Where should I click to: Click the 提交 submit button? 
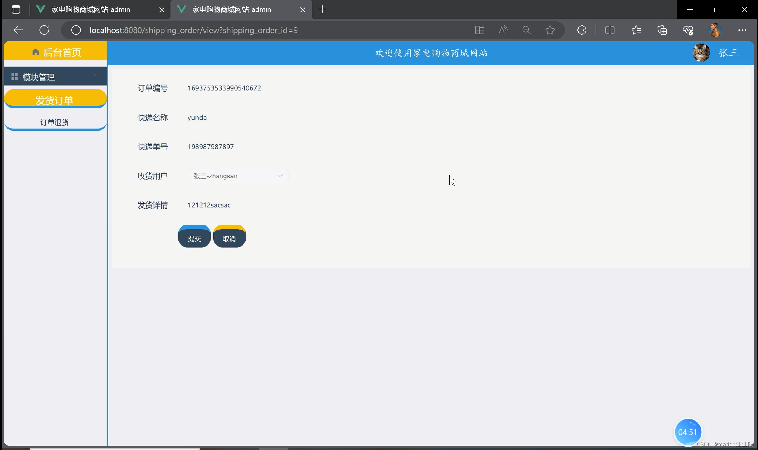point(194,238)
